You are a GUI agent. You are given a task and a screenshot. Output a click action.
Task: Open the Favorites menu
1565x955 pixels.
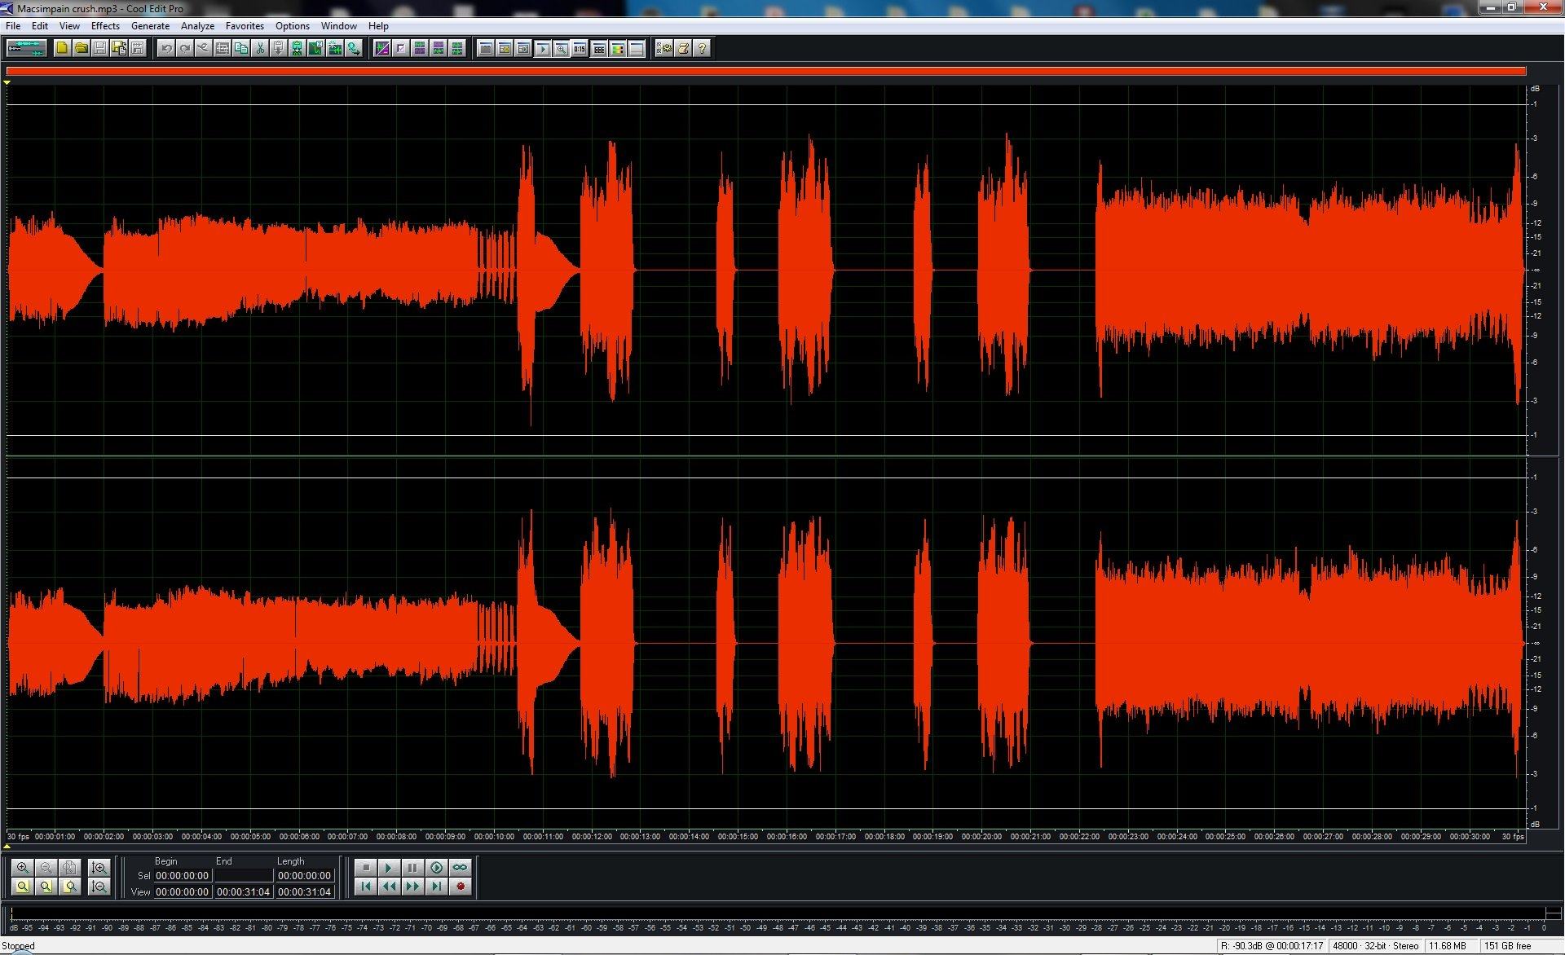(x=245, y=26)
